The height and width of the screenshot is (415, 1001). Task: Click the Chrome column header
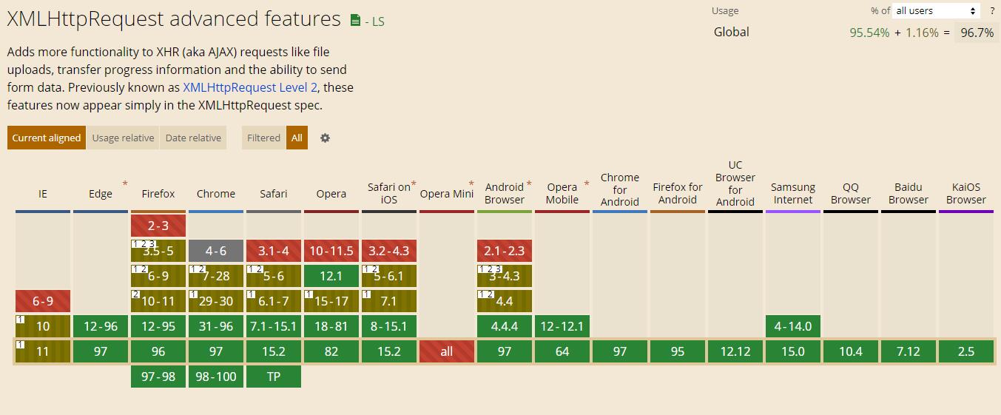(216, 194)
